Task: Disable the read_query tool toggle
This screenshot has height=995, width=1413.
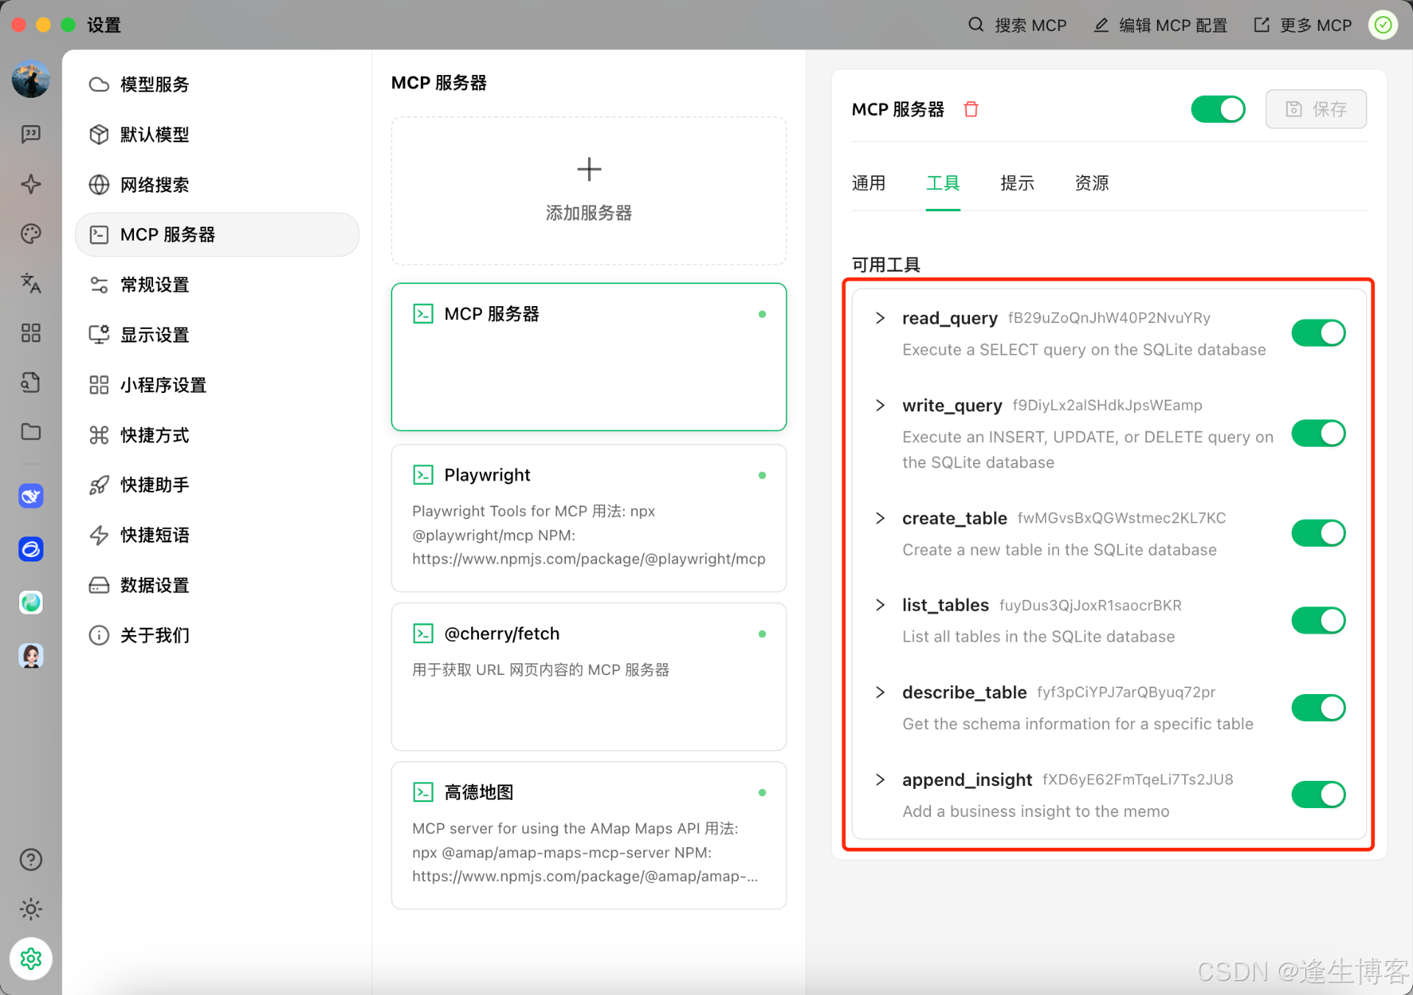Action: point(1318,333)
